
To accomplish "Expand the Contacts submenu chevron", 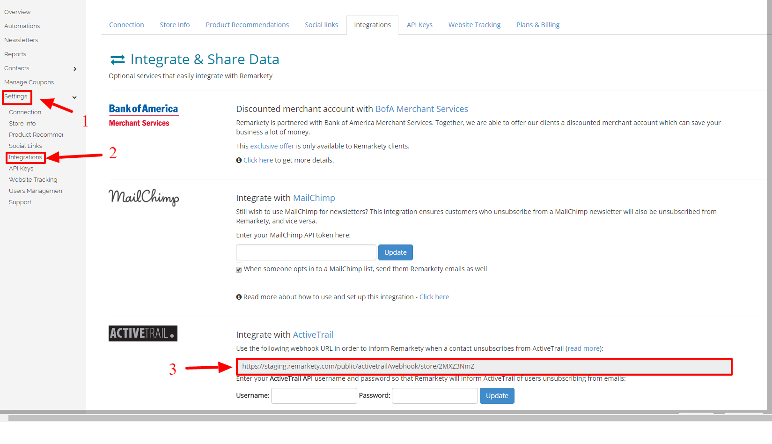I will [x=75, y=69].
